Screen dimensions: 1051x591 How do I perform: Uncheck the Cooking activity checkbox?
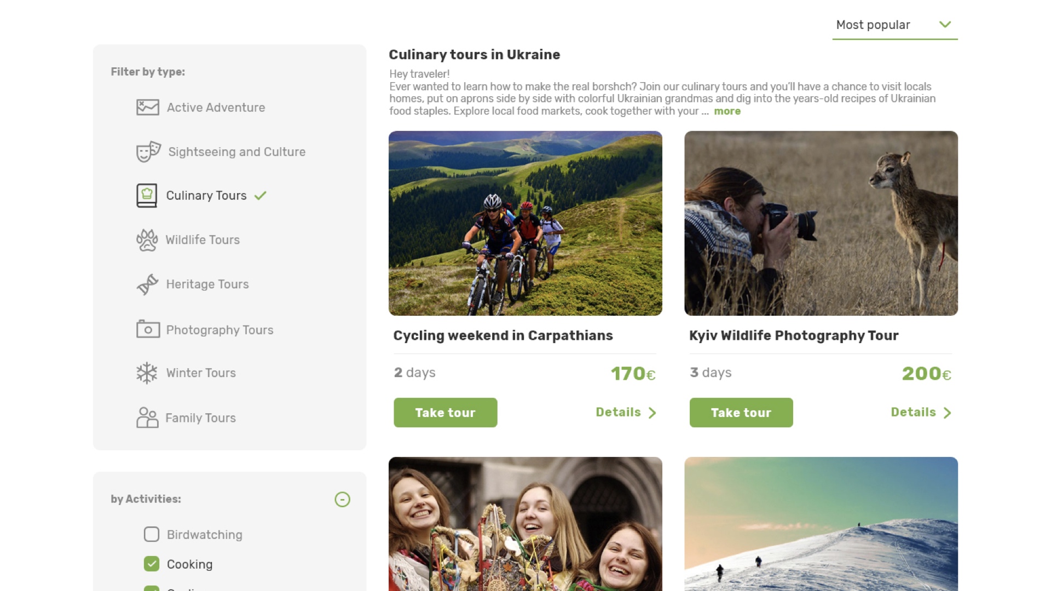(x=152, y=564)
